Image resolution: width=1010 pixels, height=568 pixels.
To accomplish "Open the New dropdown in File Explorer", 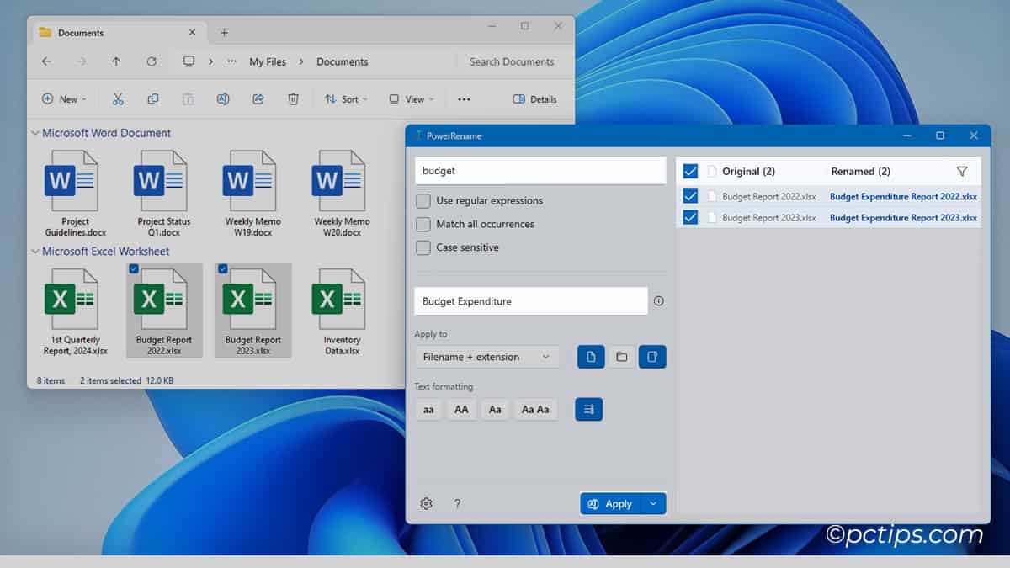I will tap(65, 99).
